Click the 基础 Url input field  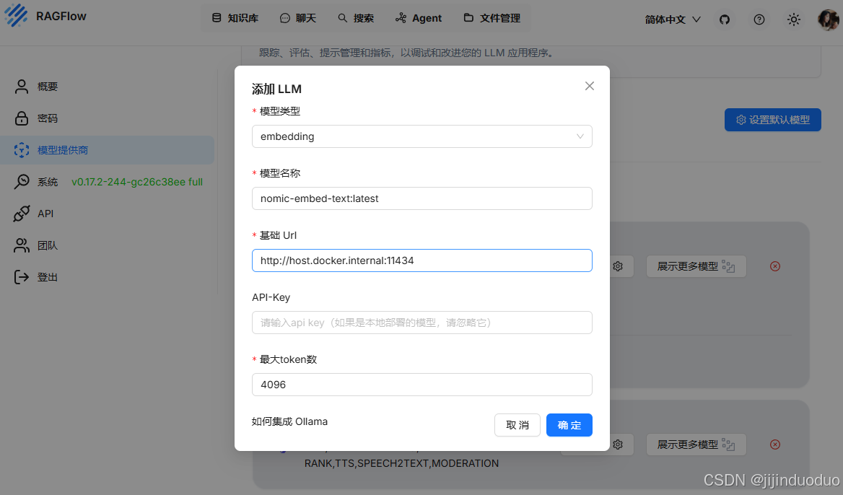[422, 260]
